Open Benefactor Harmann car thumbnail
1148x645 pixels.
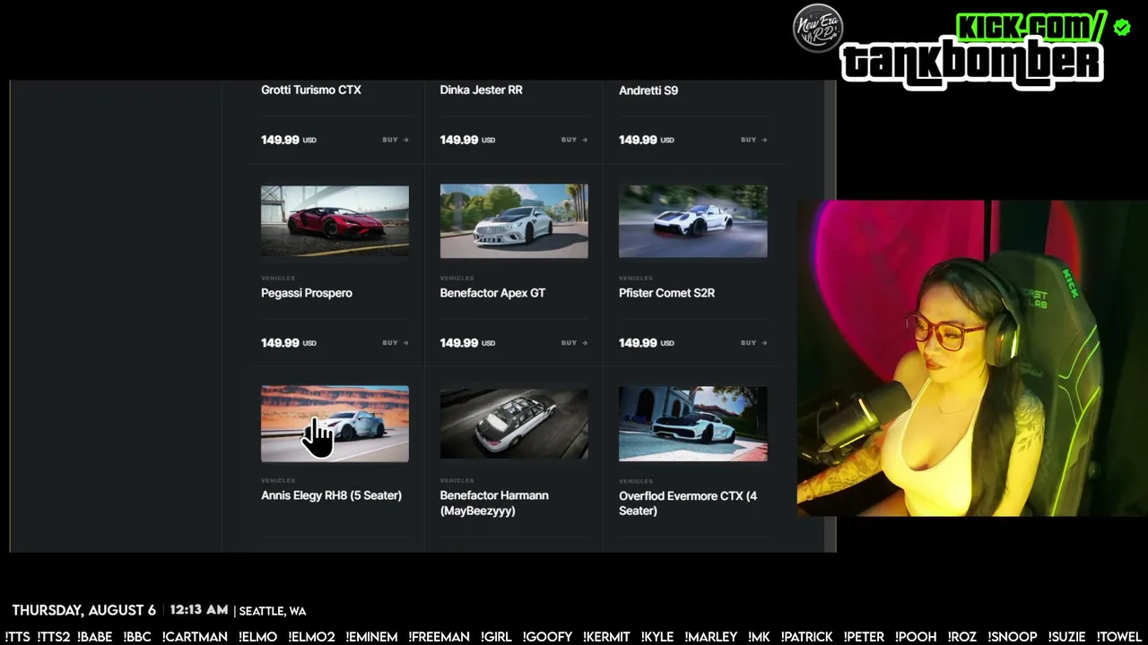tap(514, 424)
